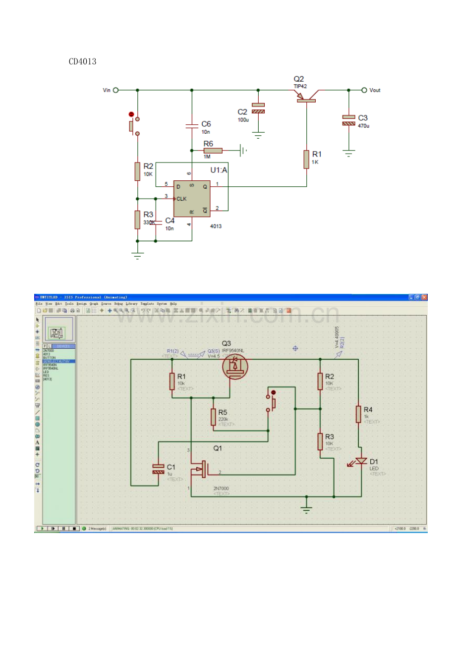456x645 pixels.
Task: Click the Open Design folder icon
Action: click(45, 310)
